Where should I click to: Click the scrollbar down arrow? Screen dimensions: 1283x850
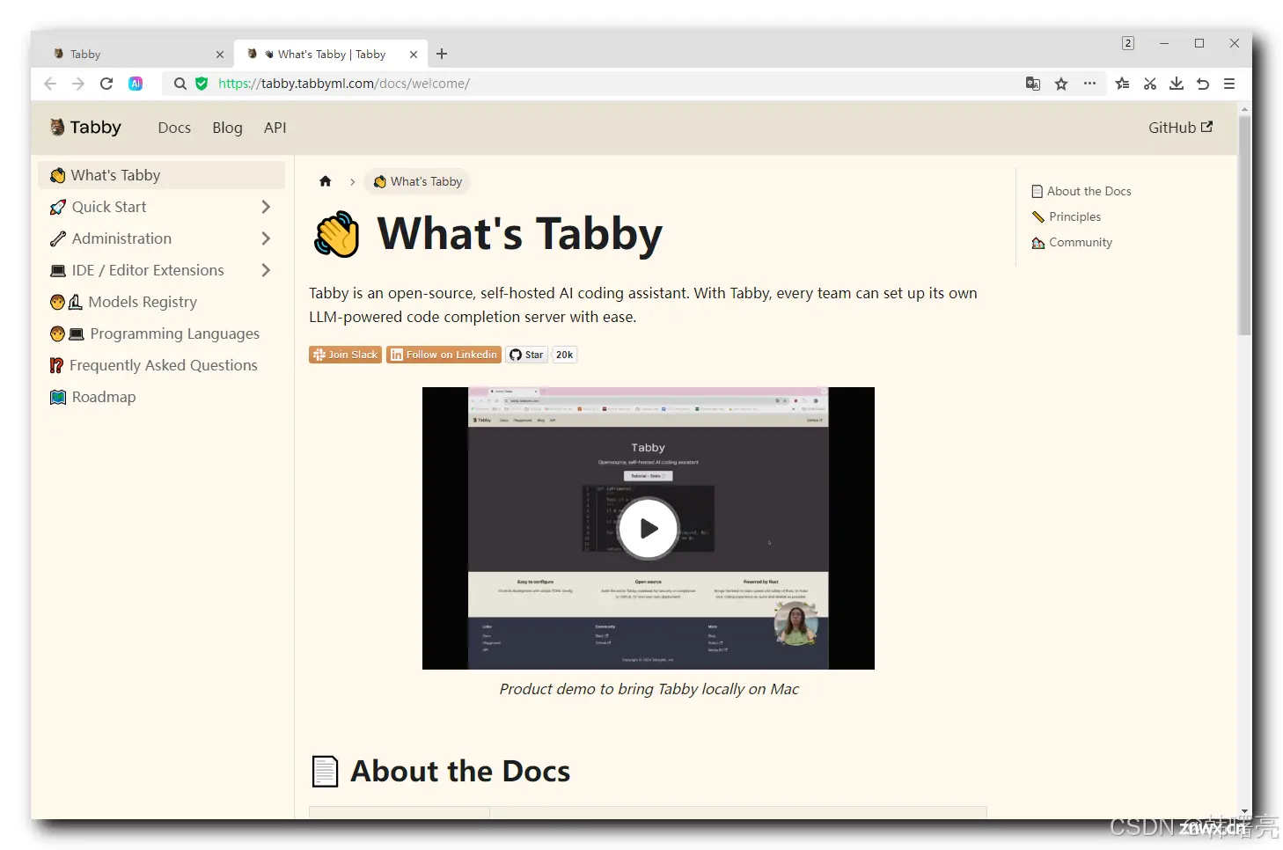coord(1244,811)
